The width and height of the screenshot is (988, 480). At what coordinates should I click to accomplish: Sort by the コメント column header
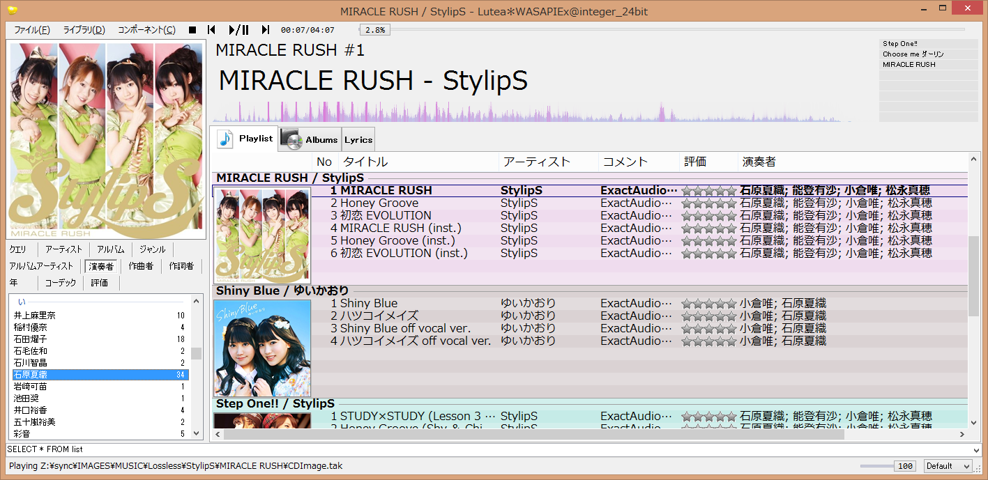coord(639,162)
